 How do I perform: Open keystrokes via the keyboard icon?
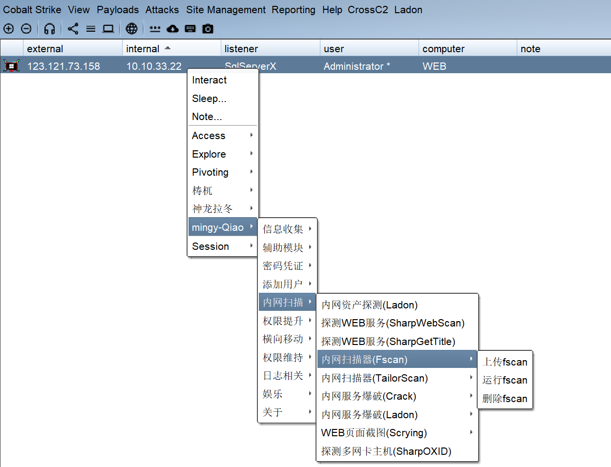point(190,29)
